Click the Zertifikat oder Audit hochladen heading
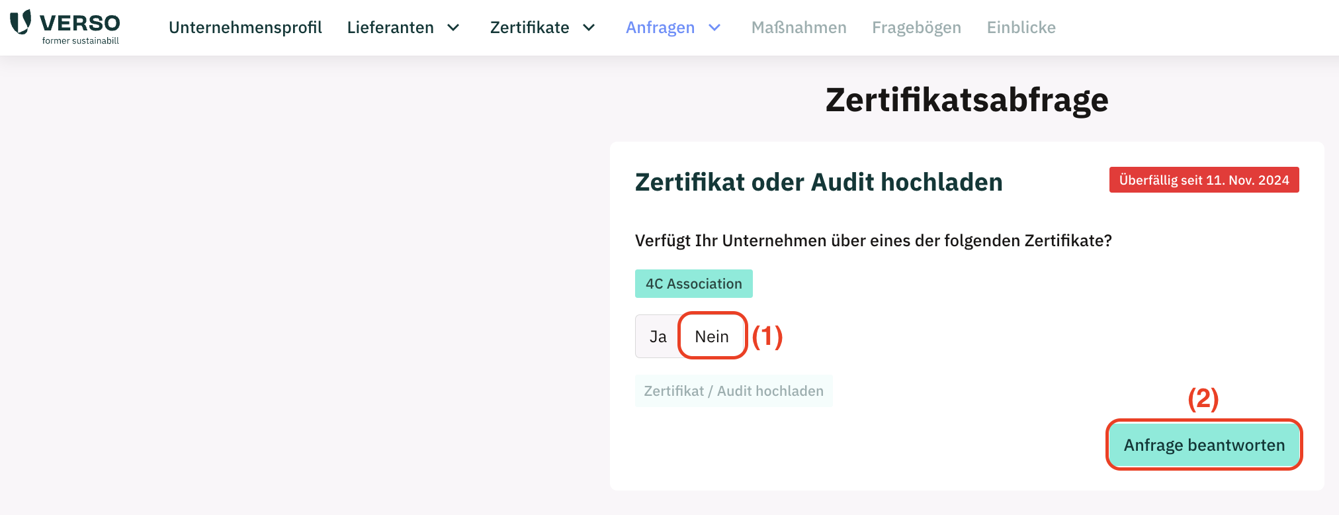The image size is (1339, 515). [819, 181]
